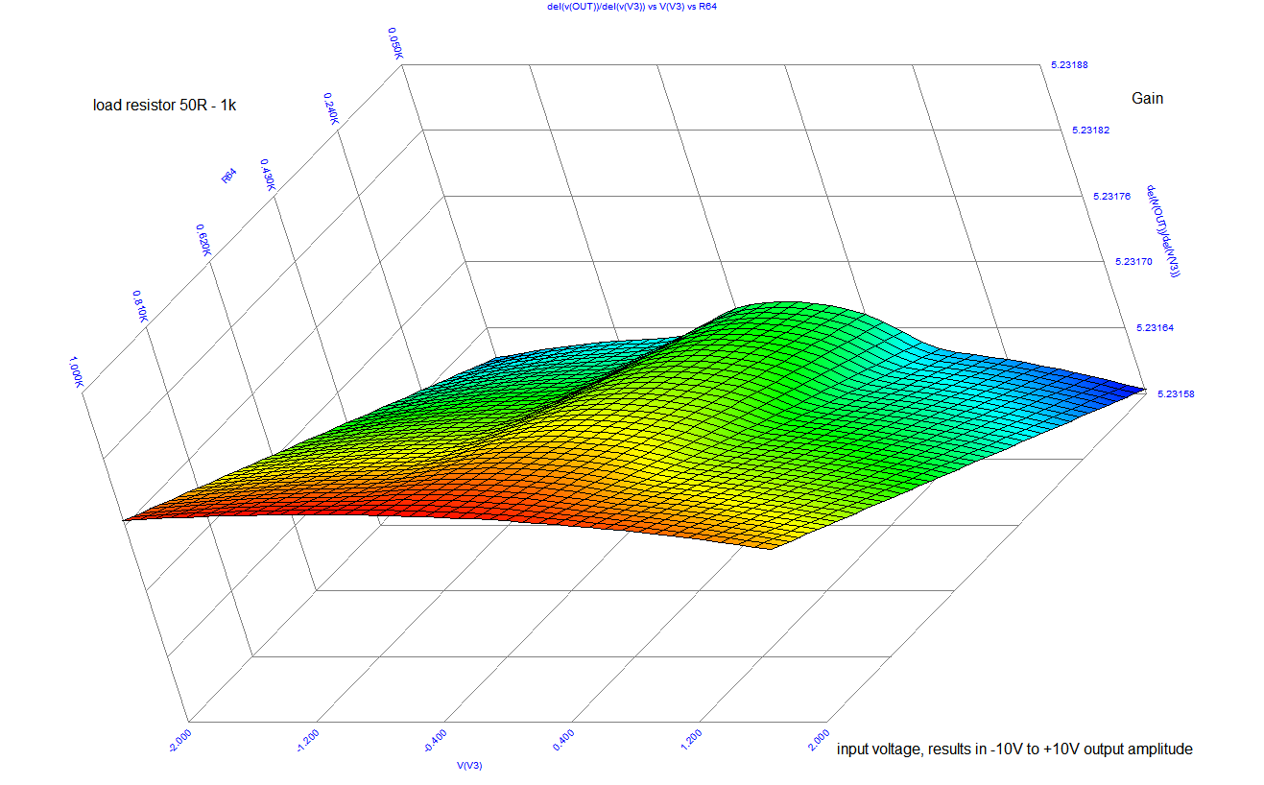Pick the 5.23164 gain axis value
The image size is (1264, 785).
(1153, 328)
